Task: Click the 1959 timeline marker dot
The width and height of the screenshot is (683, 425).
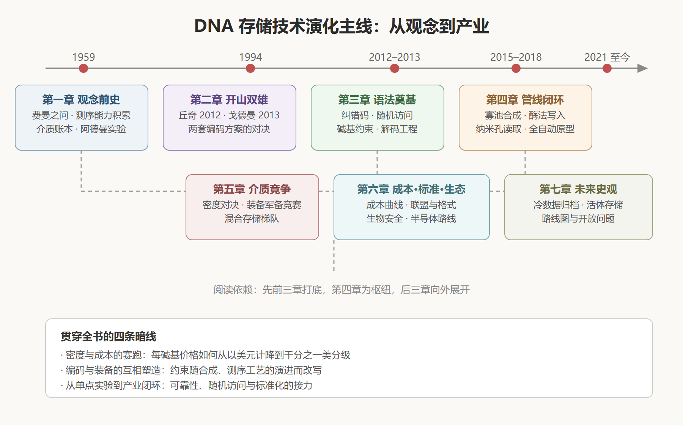Action: tap(83, 68)
